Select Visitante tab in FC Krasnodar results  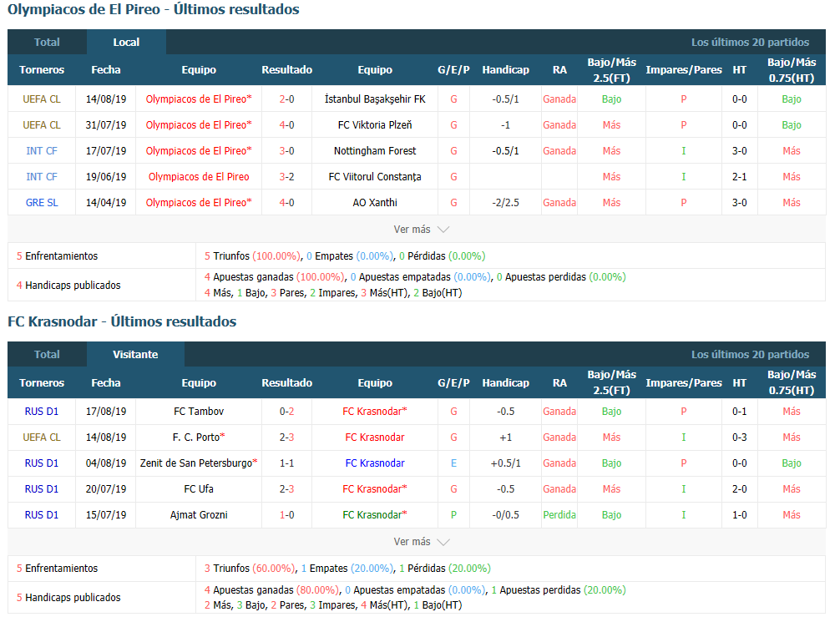(x=135, y=355)
